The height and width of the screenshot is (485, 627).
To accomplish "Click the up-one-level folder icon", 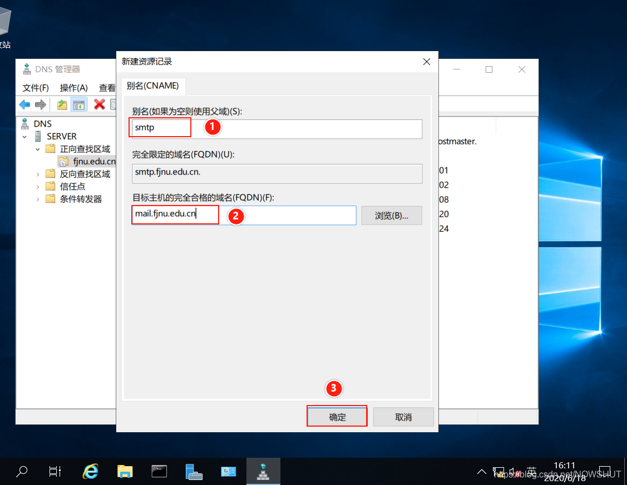I will 62,104.
